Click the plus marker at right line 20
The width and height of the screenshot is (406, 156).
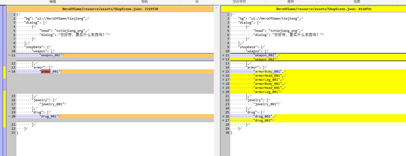223,92
